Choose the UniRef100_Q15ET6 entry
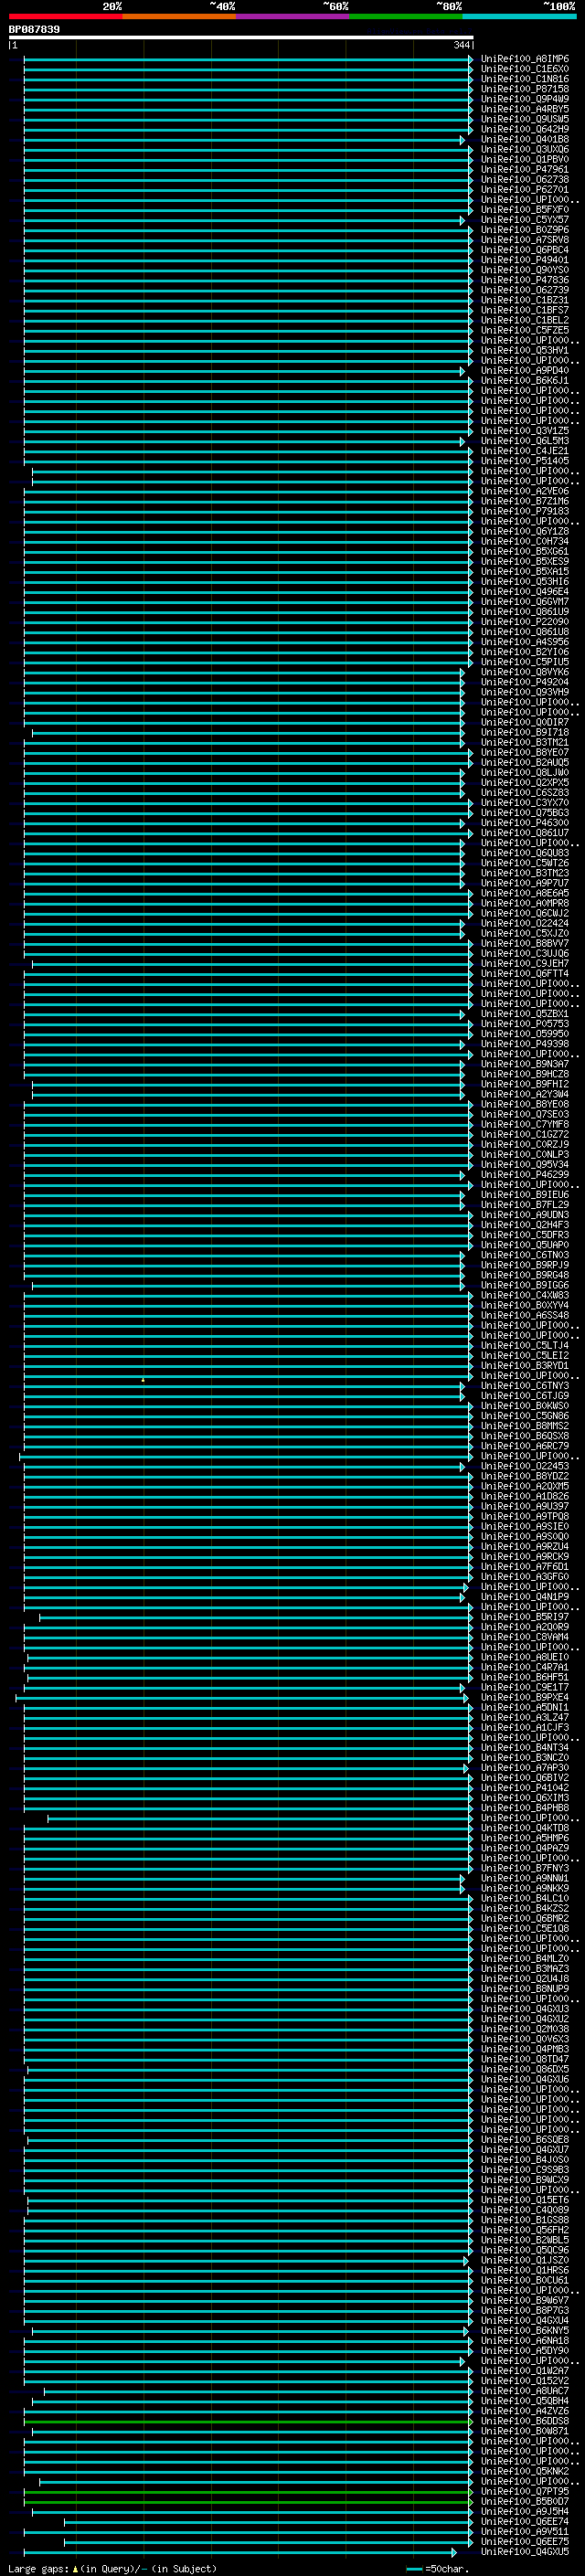The height and width of the screenshot is (2576, 585). (x=525, y=2200)
